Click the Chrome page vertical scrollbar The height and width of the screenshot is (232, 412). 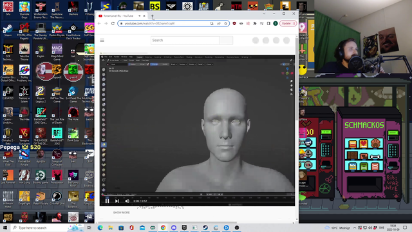tap(297, 79)
